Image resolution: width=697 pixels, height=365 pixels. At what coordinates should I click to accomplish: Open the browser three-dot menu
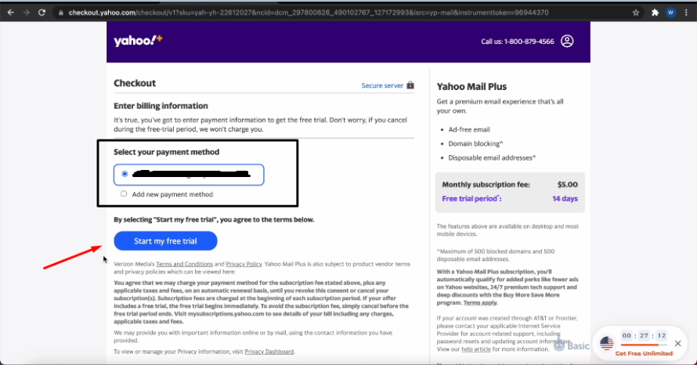point(686,13)
